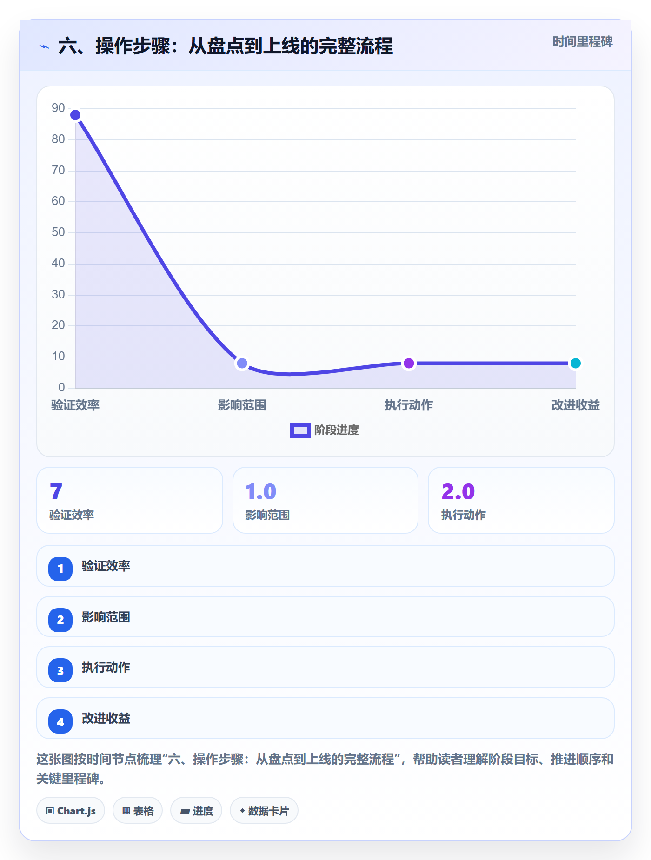
Task: Click the 验证效率 x-axis label
Action: click(x=75, y=405)
